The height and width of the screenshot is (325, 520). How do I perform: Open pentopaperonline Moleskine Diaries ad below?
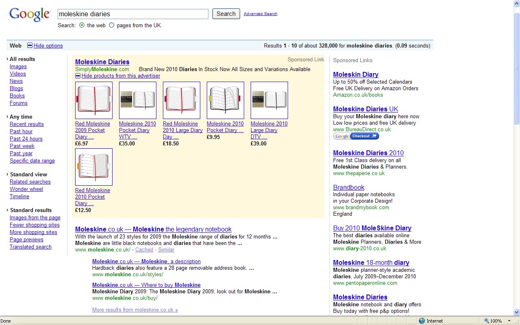pyautogui.click(x=360, y=297)
